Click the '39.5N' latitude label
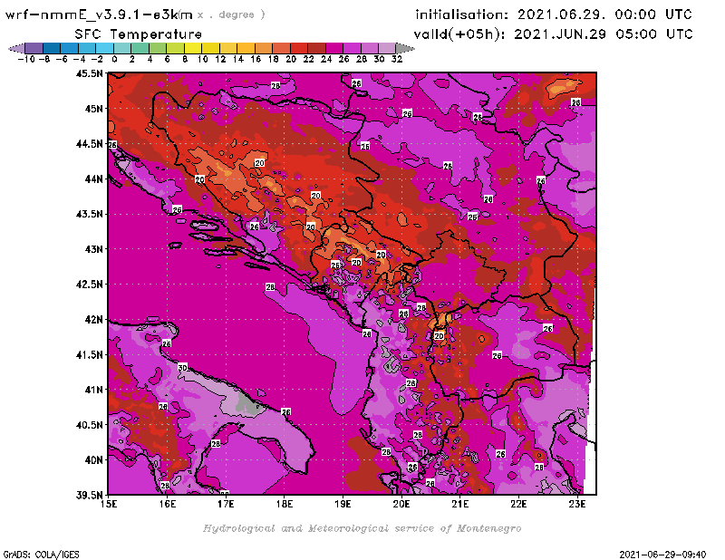The width and height of the screenshot is (725, 560). pos(89,495)
